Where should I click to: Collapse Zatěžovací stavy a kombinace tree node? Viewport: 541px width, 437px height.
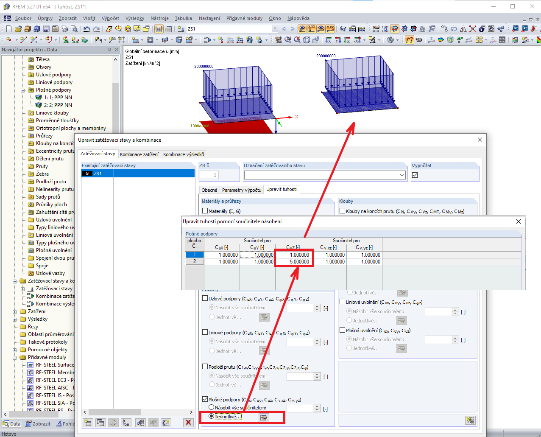click(15, 281)
